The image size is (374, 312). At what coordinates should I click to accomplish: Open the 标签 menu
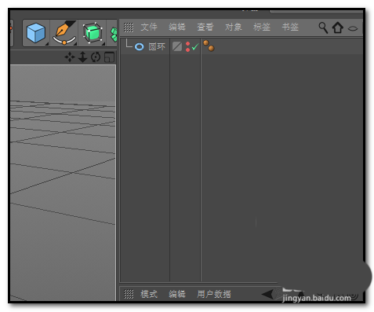[x=262, y=28]
